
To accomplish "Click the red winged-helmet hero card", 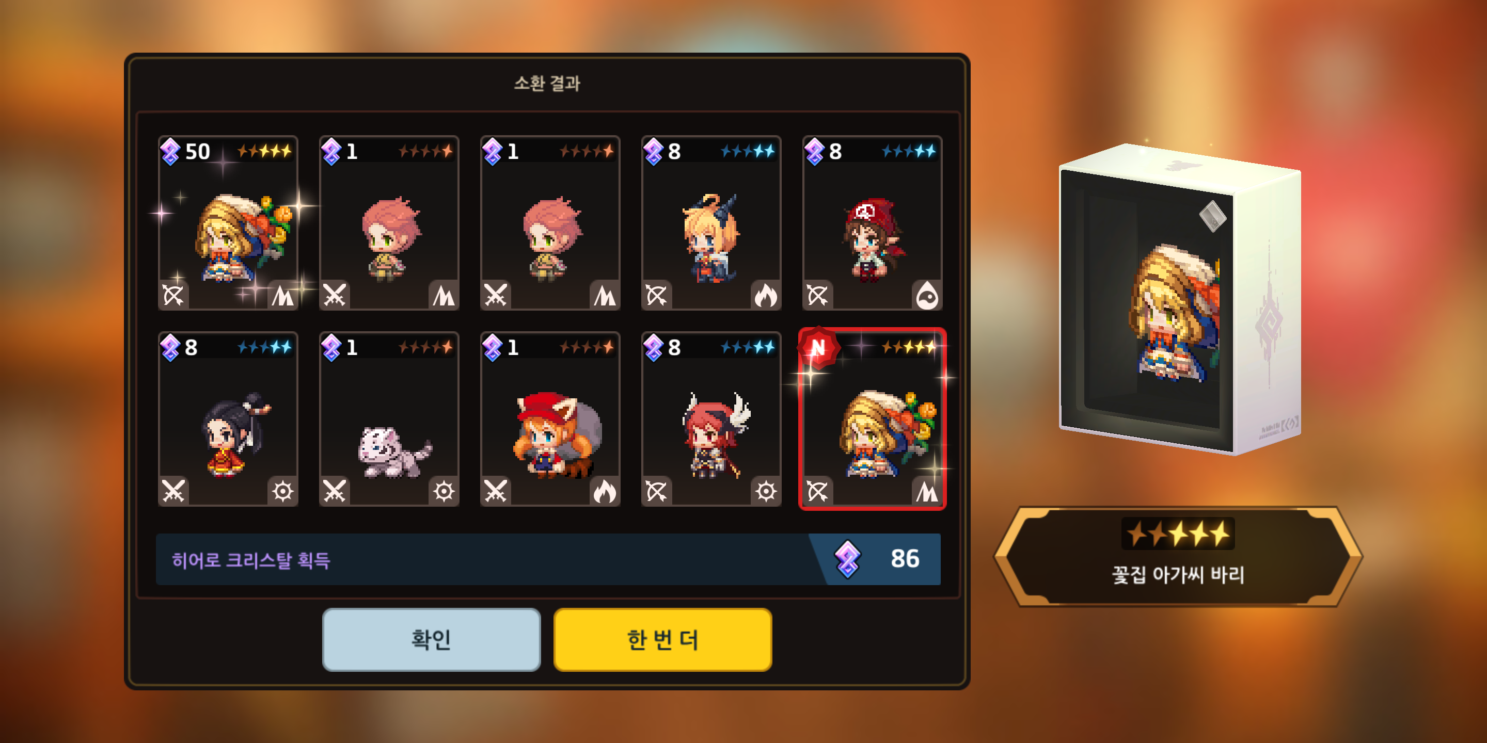I will point(711,419).
